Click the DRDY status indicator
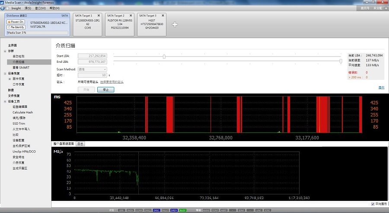 [174, 210]
